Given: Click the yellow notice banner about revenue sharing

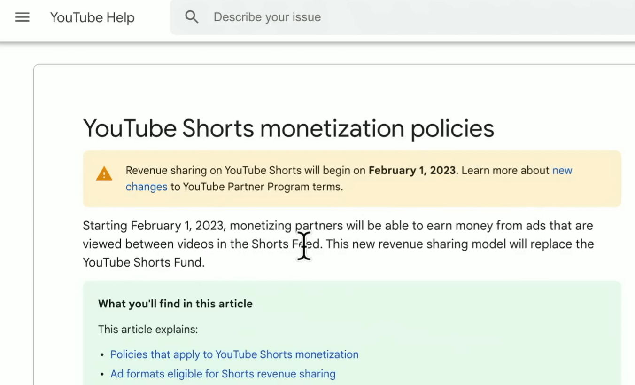Looking at the screenshot, I should [x=352, y=179].
